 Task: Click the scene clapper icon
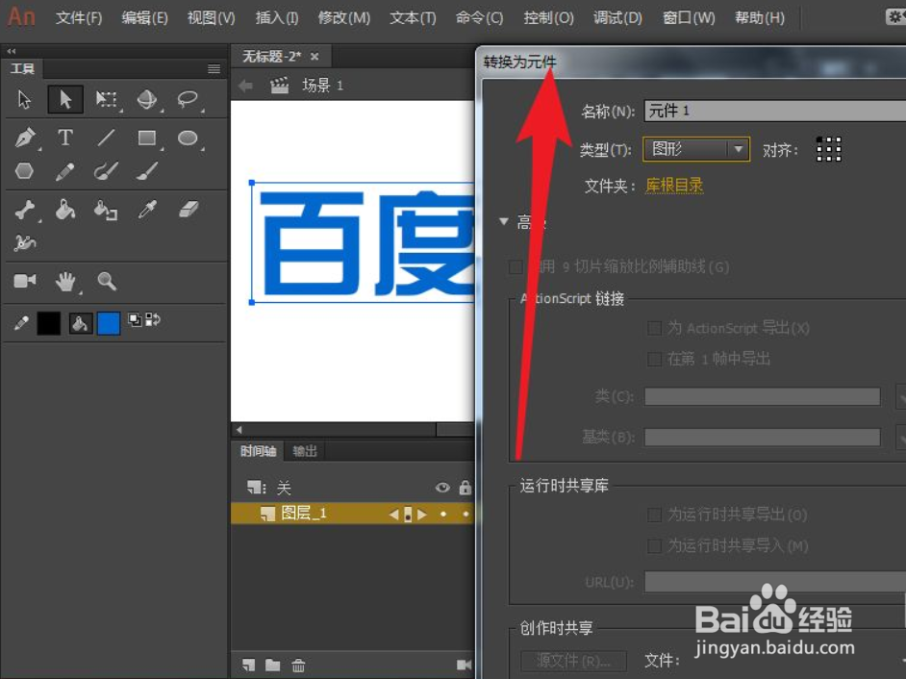(x=280, y=86)
